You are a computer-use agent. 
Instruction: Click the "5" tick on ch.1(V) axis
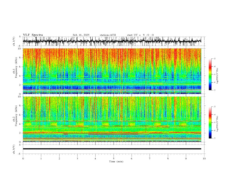click(x=20, y=37)
